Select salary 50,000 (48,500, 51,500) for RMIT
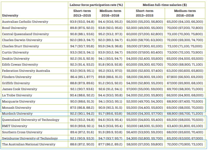The width and height of the screenshot is (209, 150). tap(145, 126)
